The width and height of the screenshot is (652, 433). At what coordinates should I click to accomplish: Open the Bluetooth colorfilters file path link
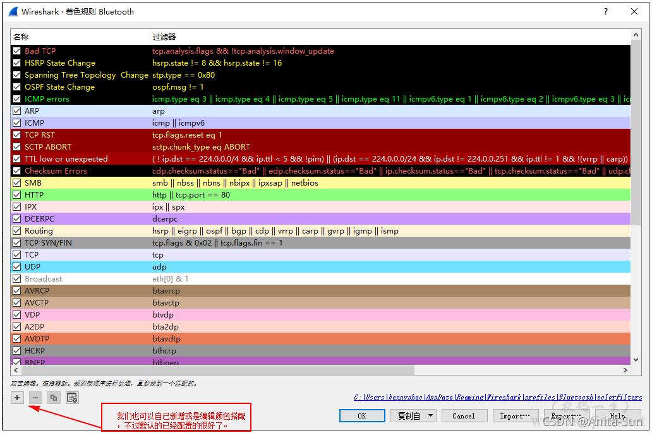click(x=498, y=397)
